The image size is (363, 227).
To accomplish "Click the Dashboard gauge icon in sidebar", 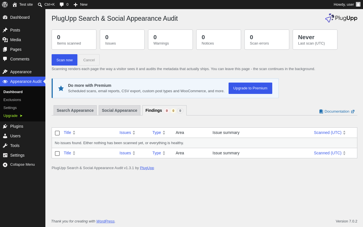I will pyautogui.click(x=5, y=17).
